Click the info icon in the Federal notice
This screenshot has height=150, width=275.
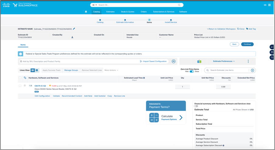pos(20,54)
